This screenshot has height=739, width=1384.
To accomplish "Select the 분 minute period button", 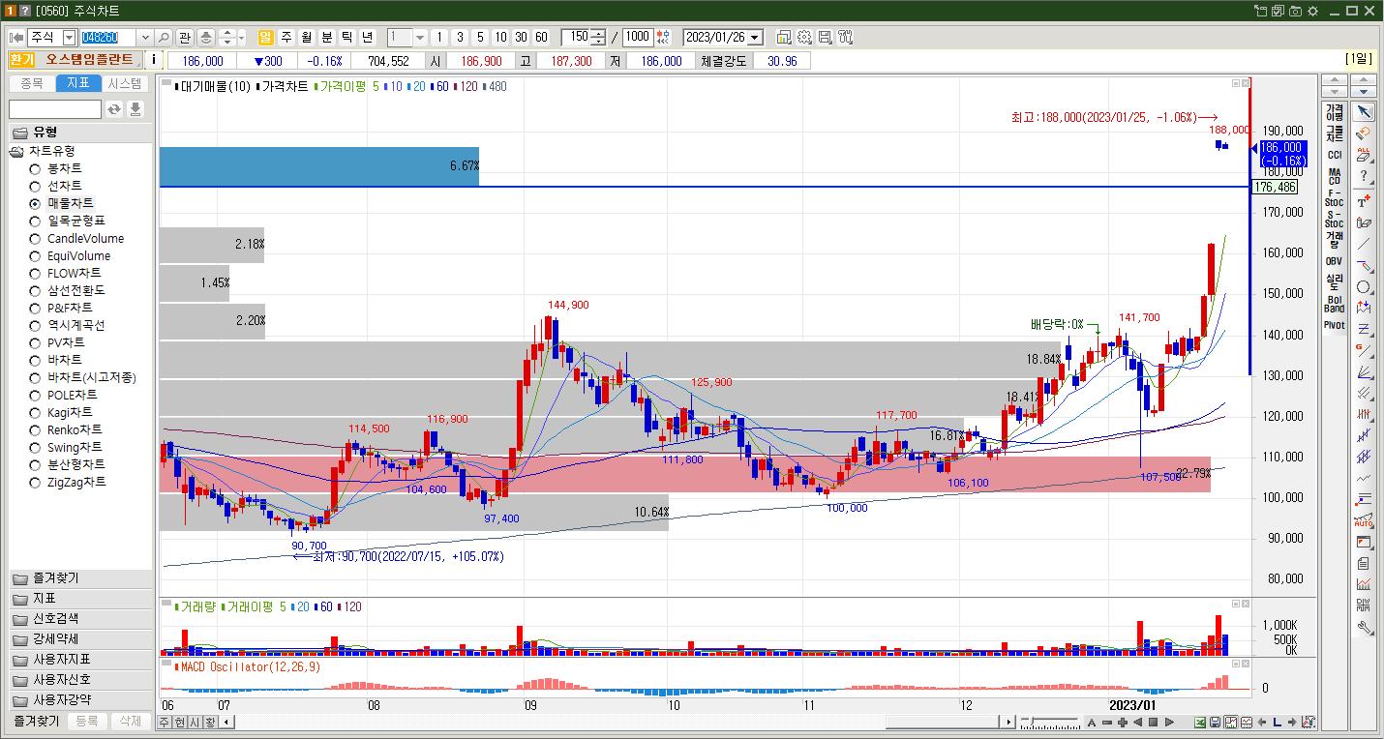I will 326,37.
